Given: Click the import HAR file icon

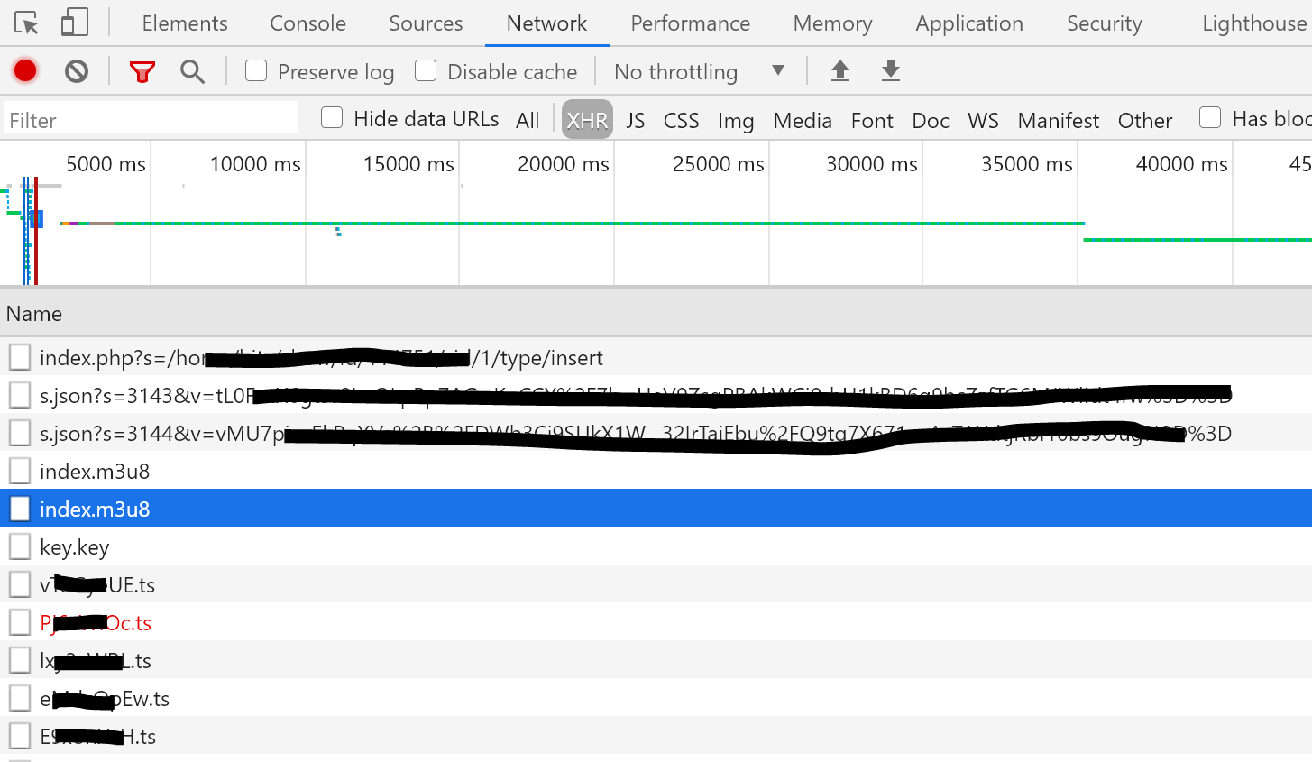Looking at the screenshot, I should point(839,70).
